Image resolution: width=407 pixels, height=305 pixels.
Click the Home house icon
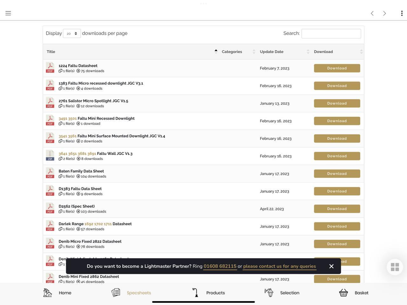pyautogui.click(x=47, y=293)
